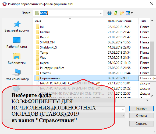156x134 pixels.
Task: Open Быстрый доступ in sidebar
Action: click(x=17, y=26)
